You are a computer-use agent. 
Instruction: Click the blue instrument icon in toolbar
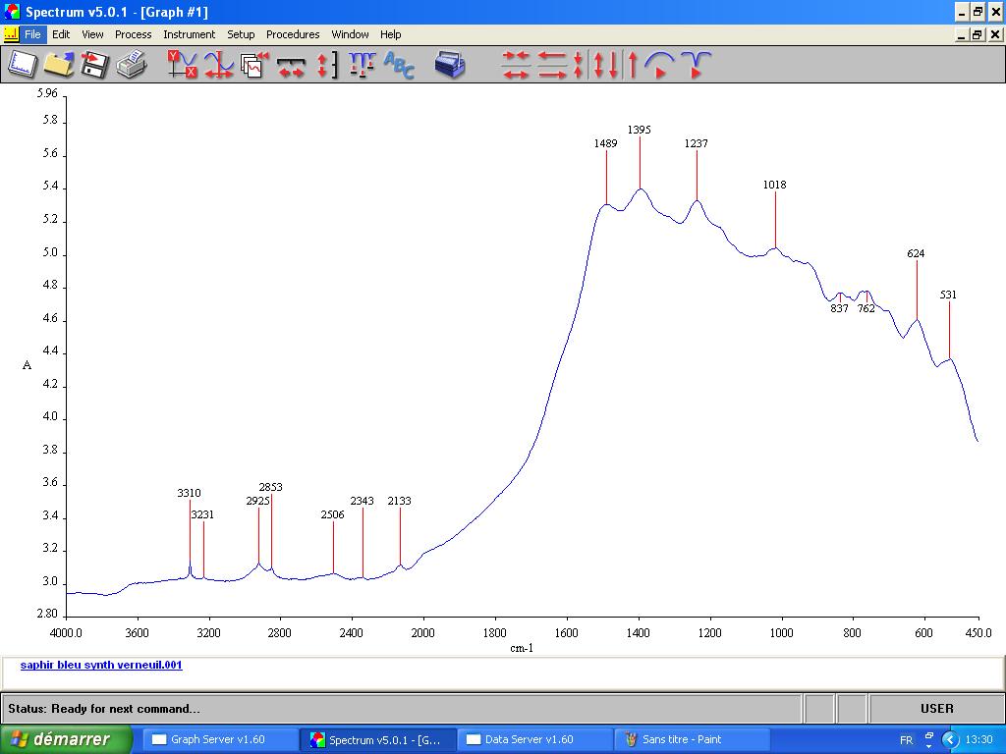click(x=450, y=65)
